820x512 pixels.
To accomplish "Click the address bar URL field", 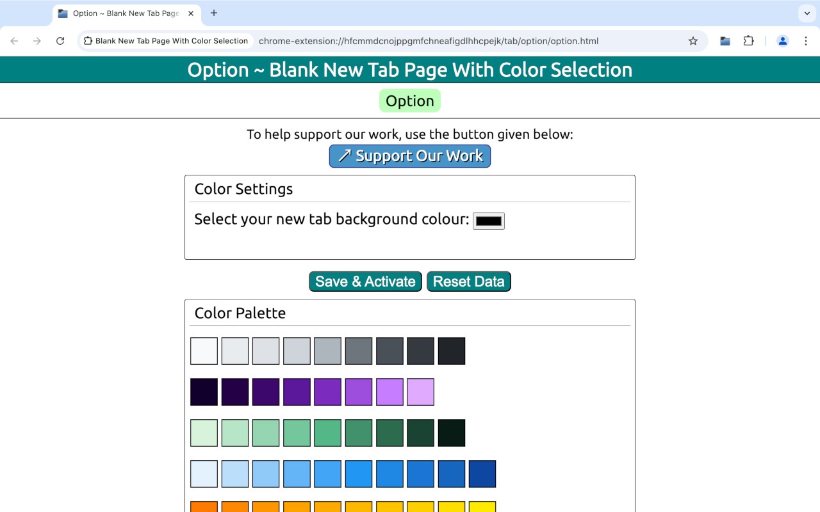I will click(428, 41).
